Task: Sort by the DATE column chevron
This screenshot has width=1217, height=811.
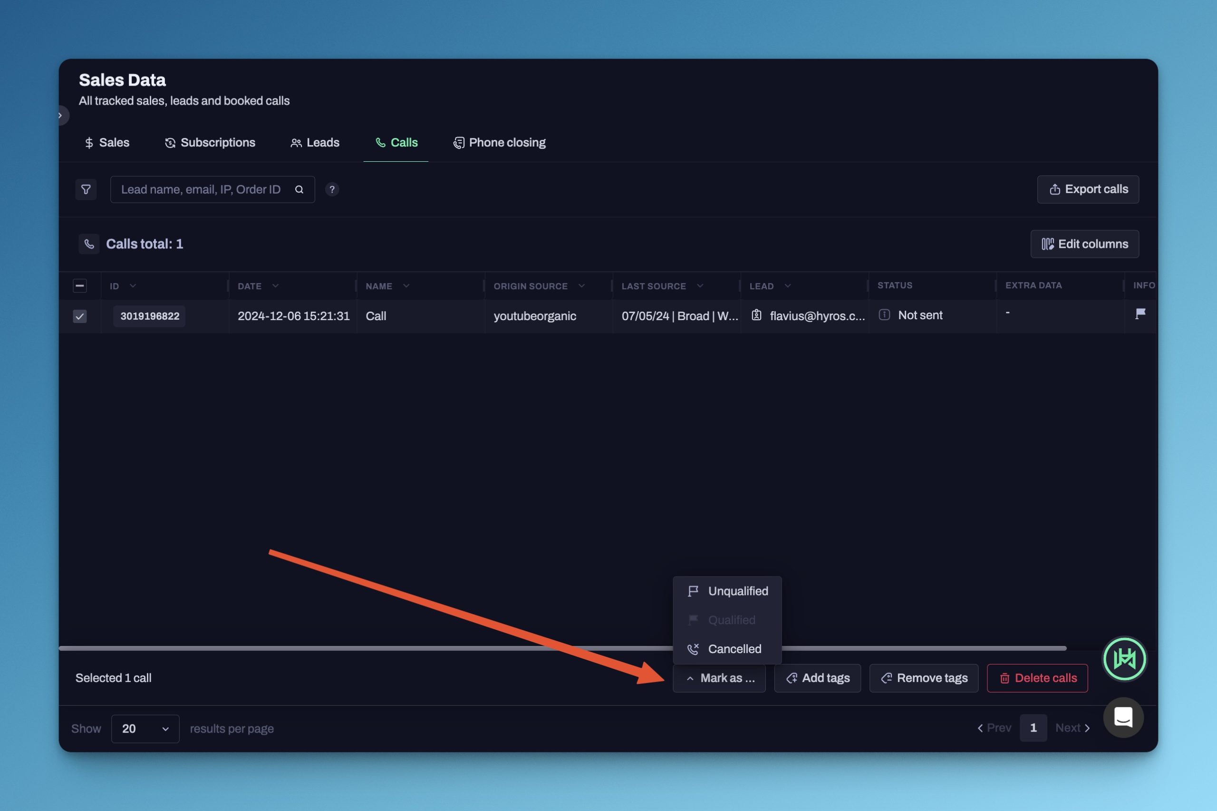Action: coord(275,286)
